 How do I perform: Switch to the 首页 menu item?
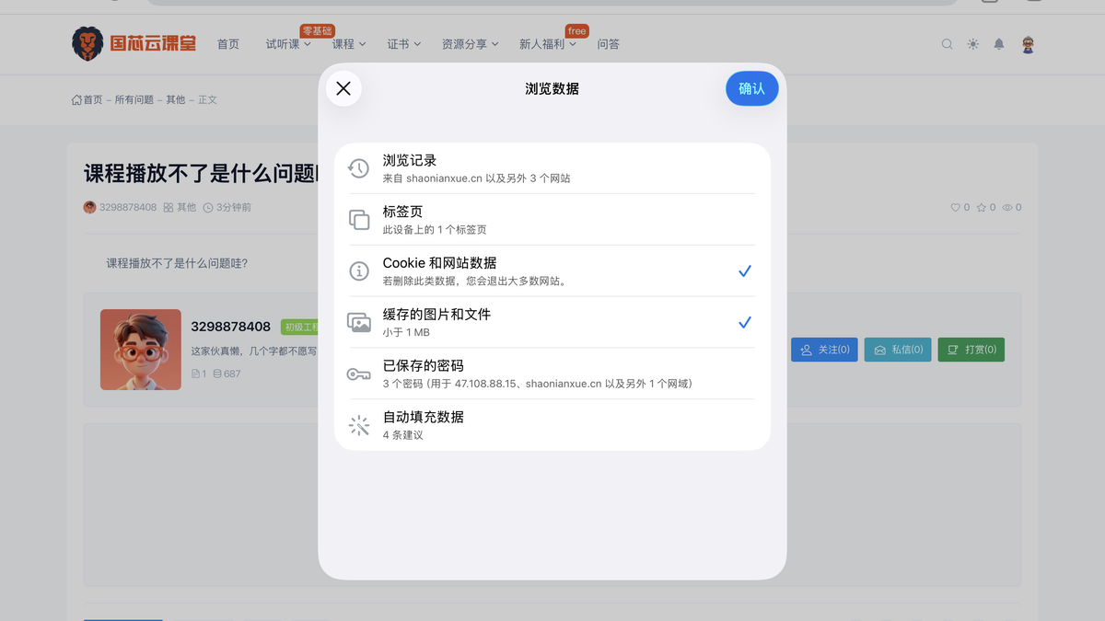(x=228, y=43)
